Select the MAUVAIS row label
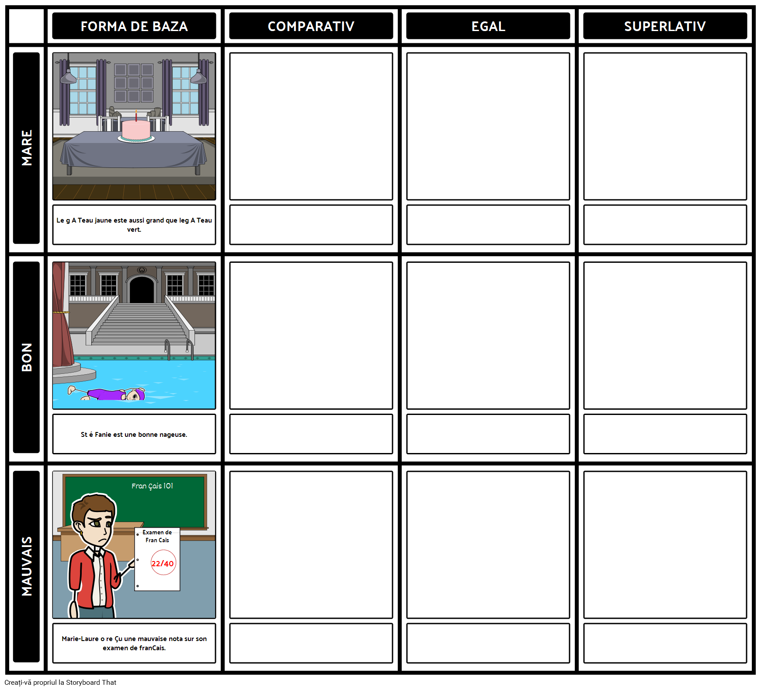The height and width of the screenshot is (690, 761). click(x=26, y=566)
